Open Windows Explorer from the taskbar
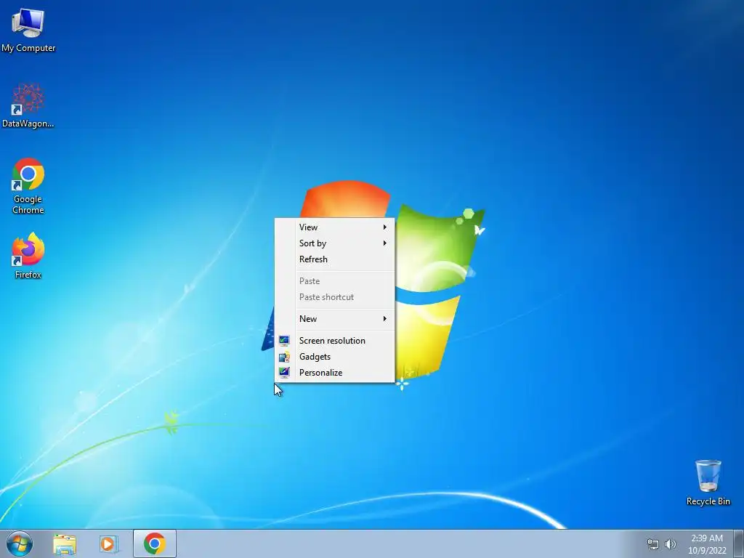The width and height of the screenshot is (744, 558). coord(65,544)
